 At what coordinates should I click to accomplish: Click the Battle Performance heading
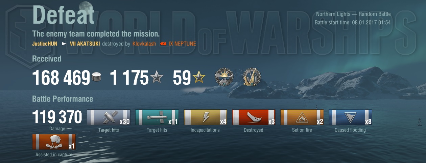coord(63,99)
